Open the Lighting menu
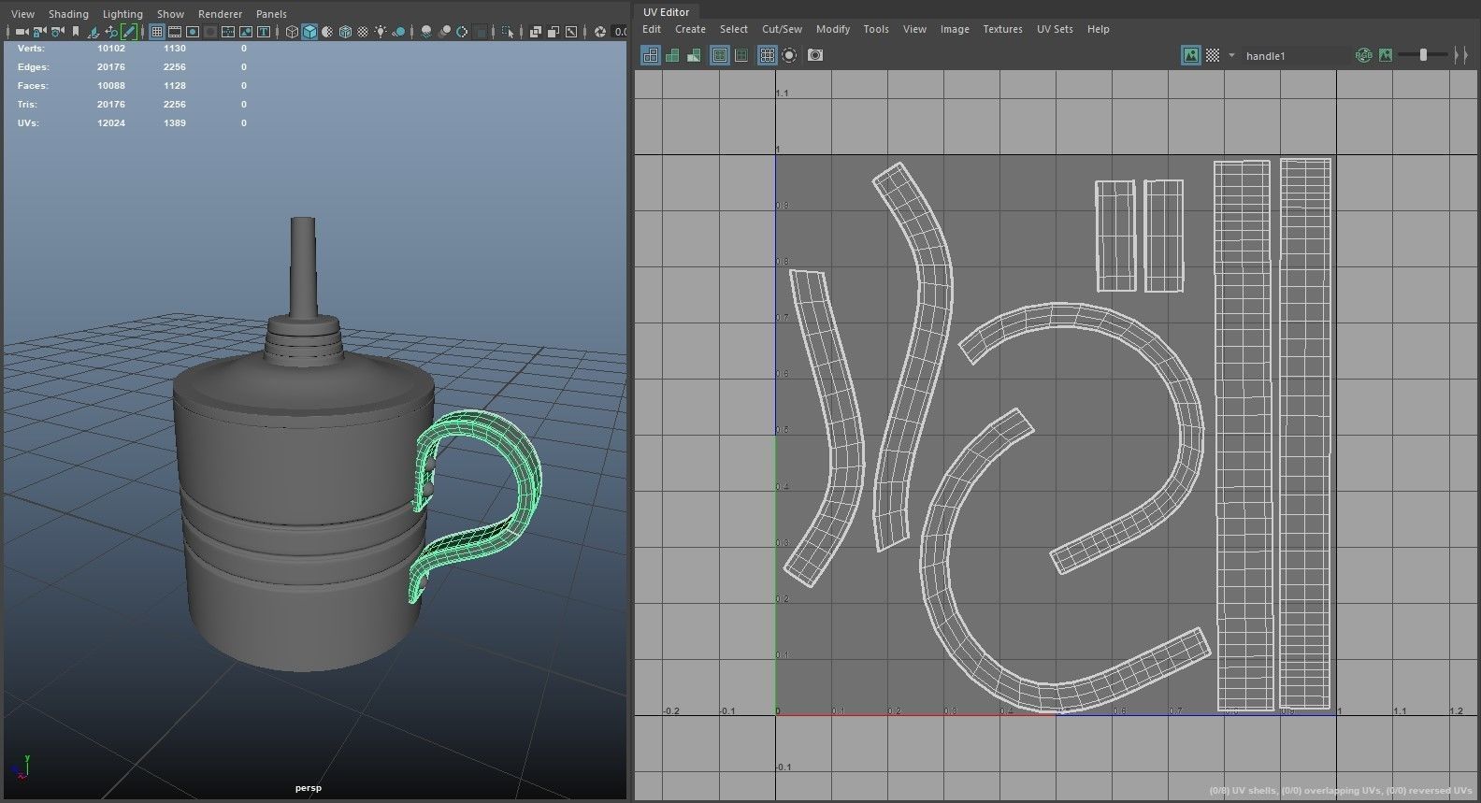The height and width of the screenshot is (803, 1481). click(x=122, y=14)
